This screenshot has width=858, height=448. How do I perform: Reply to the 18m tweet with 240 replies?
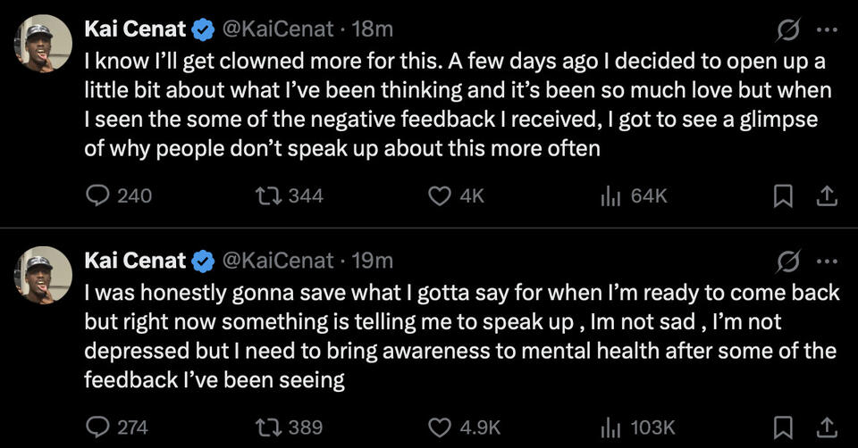tap(97, 195)
